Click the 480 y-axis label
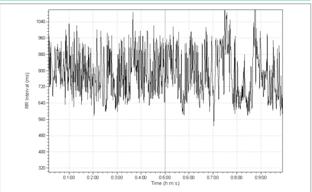312x192 pixels. (41, 135)
